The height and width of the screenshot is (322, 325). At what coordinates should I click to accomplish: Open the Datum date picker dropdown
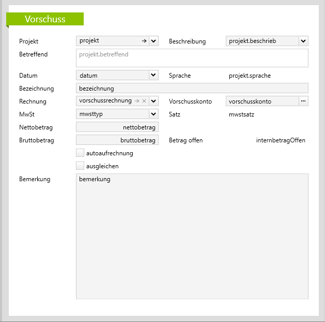153,75
